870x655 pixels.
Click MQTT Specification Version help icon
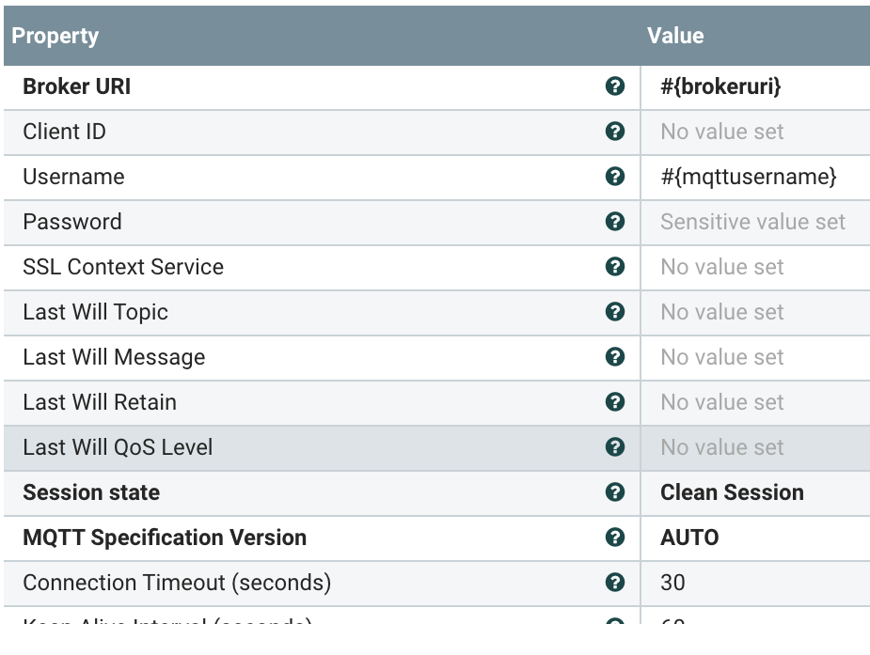(x=615, y=538)
